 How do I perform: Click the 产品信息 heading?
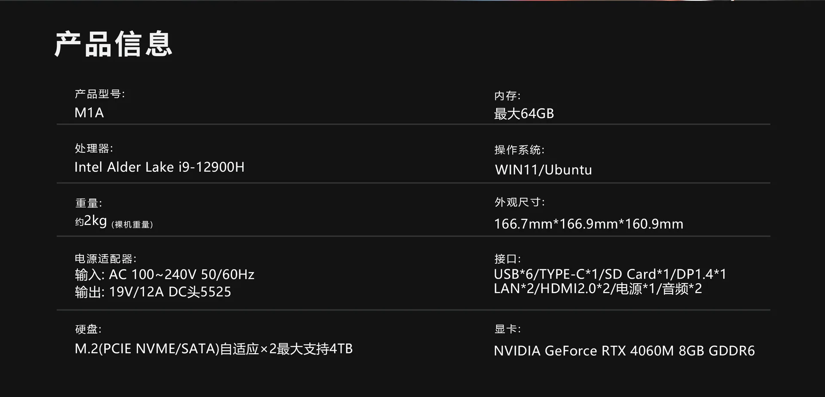113,44
